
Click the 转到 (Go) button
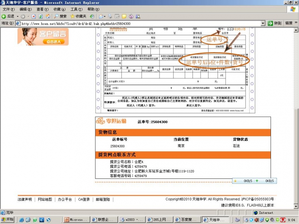pyautogui.click(x=275, y=23)
